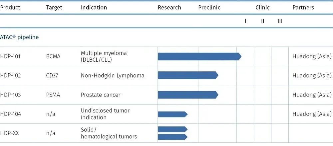Viewport: 333px width, 146px height.
Task: Open the HDP-101 product name
Action: pos(10,56)
